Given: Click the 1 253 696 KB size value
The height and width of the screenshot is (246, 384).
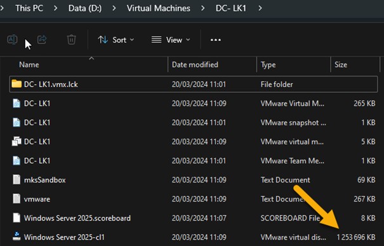Looking at the screenshot, I should [356, 237].
